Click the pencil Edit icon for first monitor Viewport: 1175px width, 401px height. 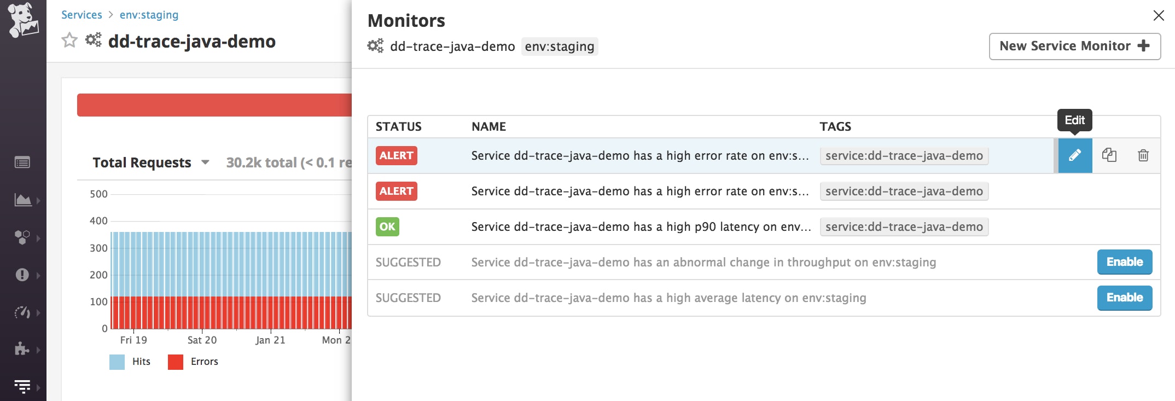point(1075,155)
